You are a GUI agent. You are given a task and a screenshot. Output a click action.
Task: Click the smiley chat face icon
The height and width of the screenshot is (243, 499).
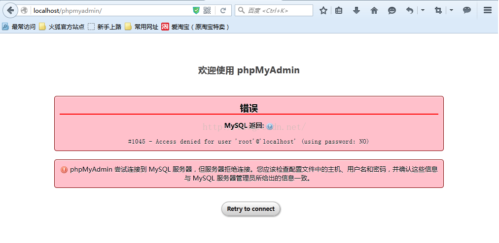pos(392,10)
